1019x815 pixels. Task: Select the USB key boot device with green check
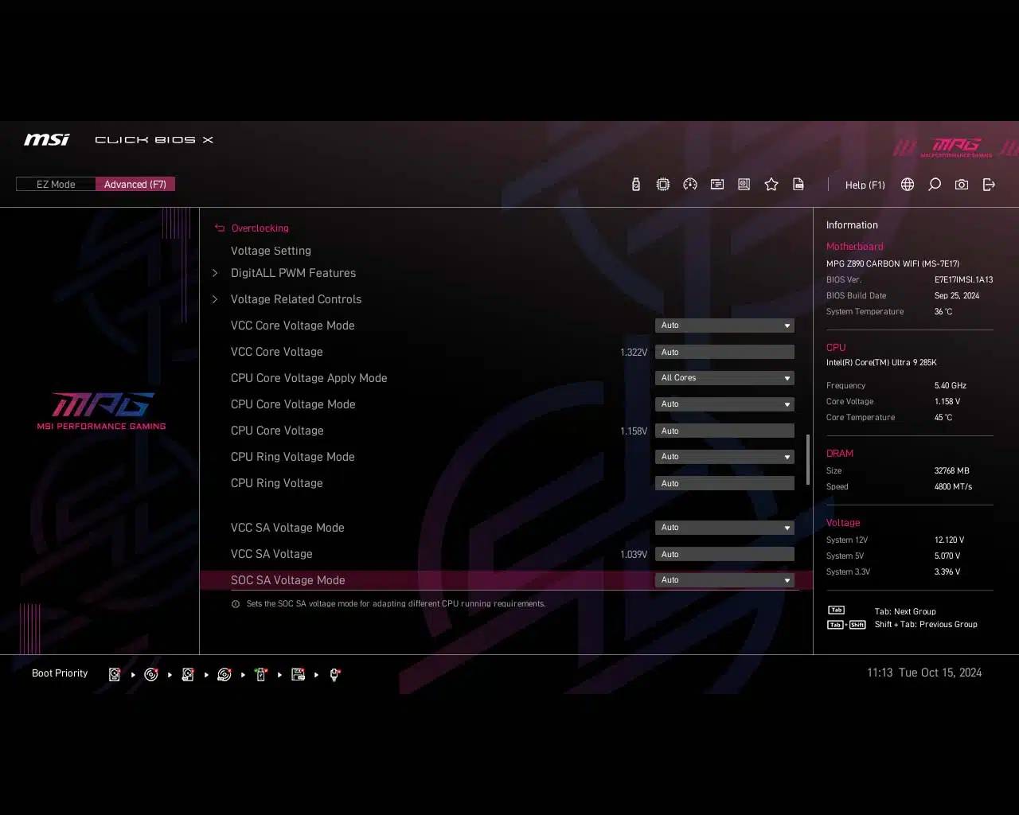pos(261,674)
